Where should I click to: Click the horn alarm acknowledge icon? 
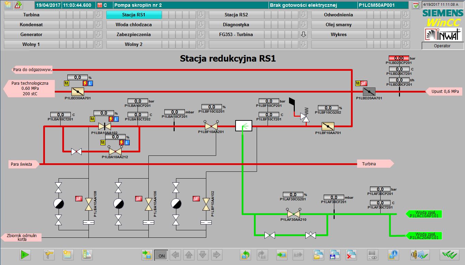coord(419,254)
